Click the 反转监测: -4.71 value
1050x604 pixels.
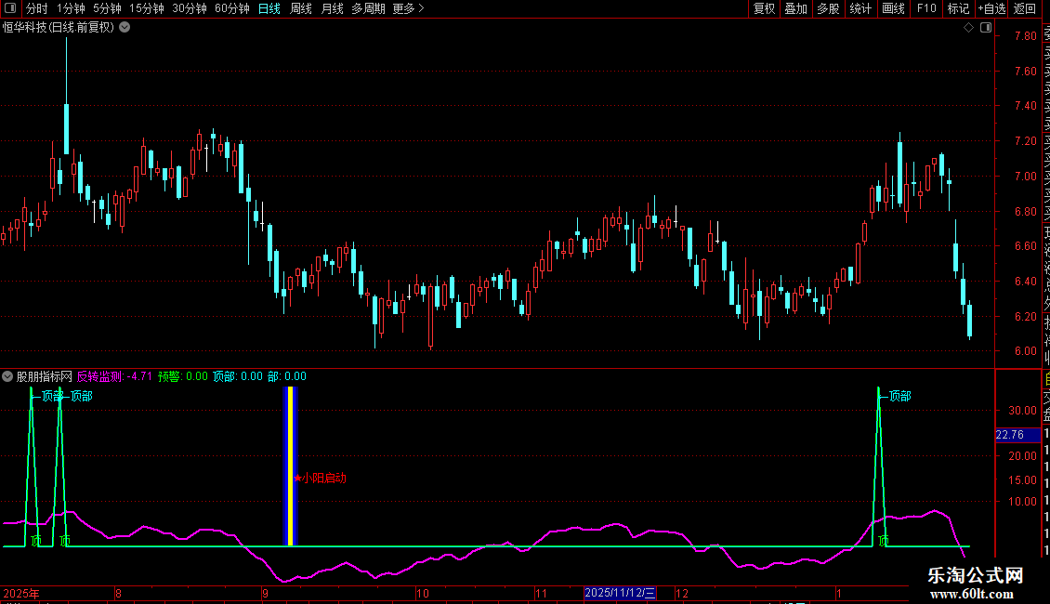[114, 376]
